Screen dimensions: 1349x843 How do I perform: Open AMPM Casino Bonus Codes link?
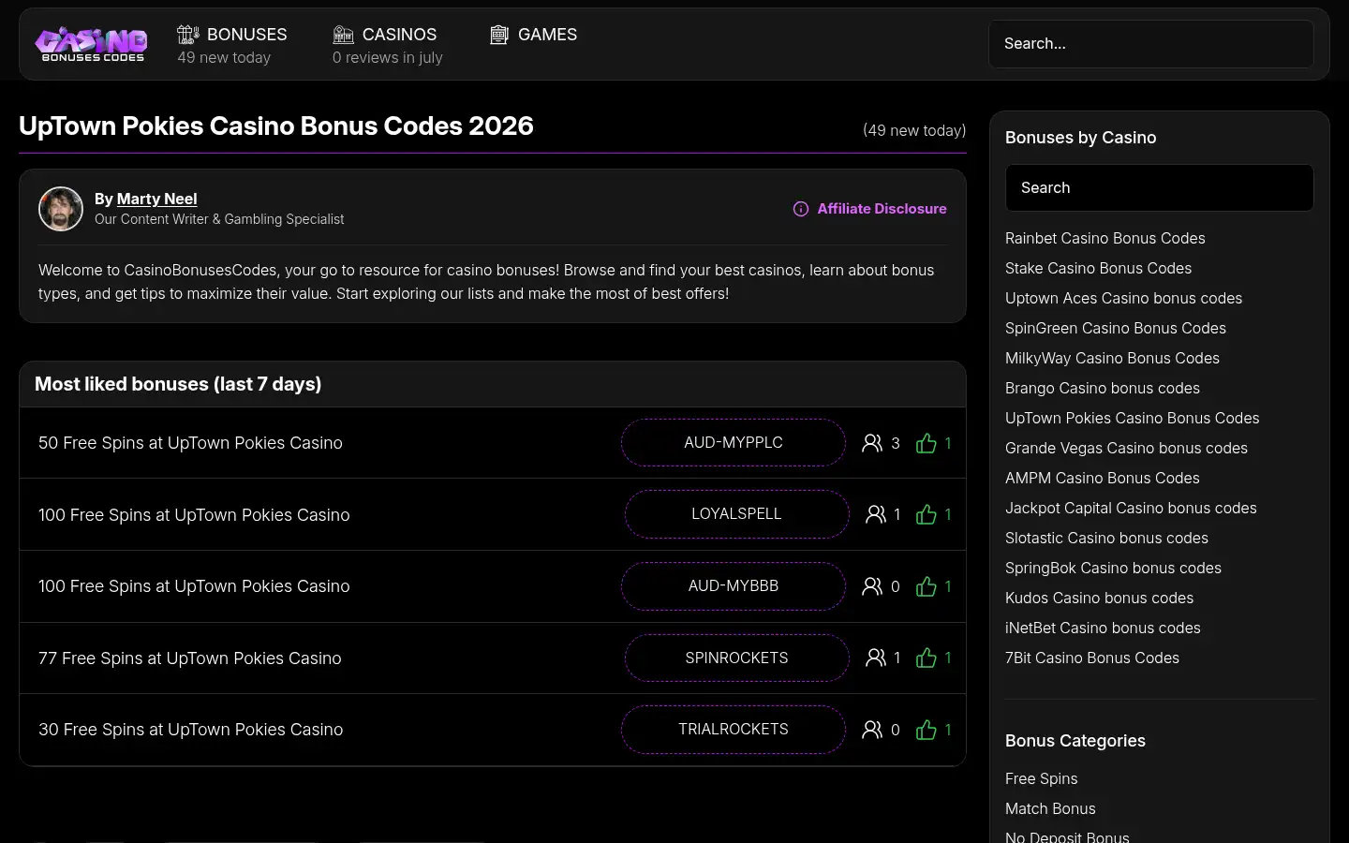click(1103, 479)
